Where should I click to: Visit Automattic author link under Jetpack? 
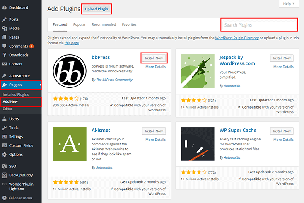click(x=232, y=86)
